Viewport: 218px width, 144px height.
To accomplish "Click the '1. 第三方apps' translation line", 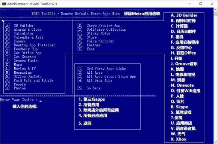I will point(92,99).
